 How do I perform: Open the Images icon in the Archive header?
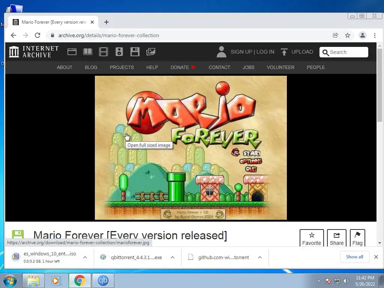pos(151,52)
